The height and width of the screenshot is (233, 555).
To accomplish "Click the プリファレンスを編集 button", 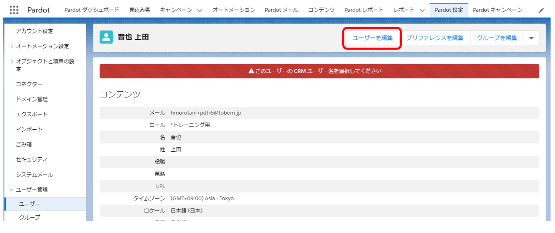I will [x=435, y=38].
